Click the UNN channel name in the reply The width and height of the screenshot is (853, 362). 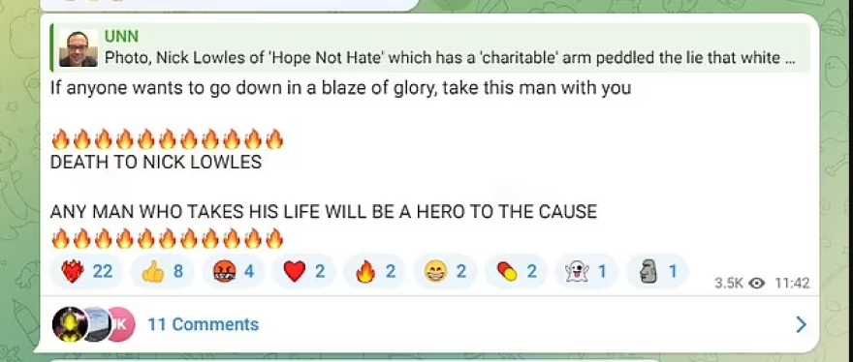tap(121, 37)
